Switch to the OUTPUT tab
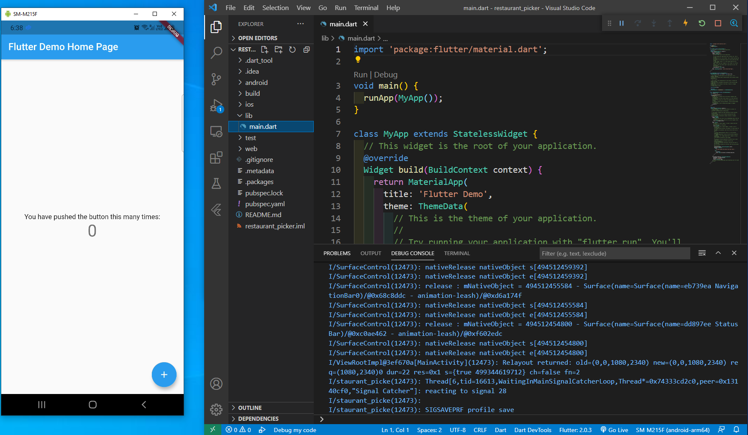The height and width of the screenshot is (435, 748). click(371, 253)
